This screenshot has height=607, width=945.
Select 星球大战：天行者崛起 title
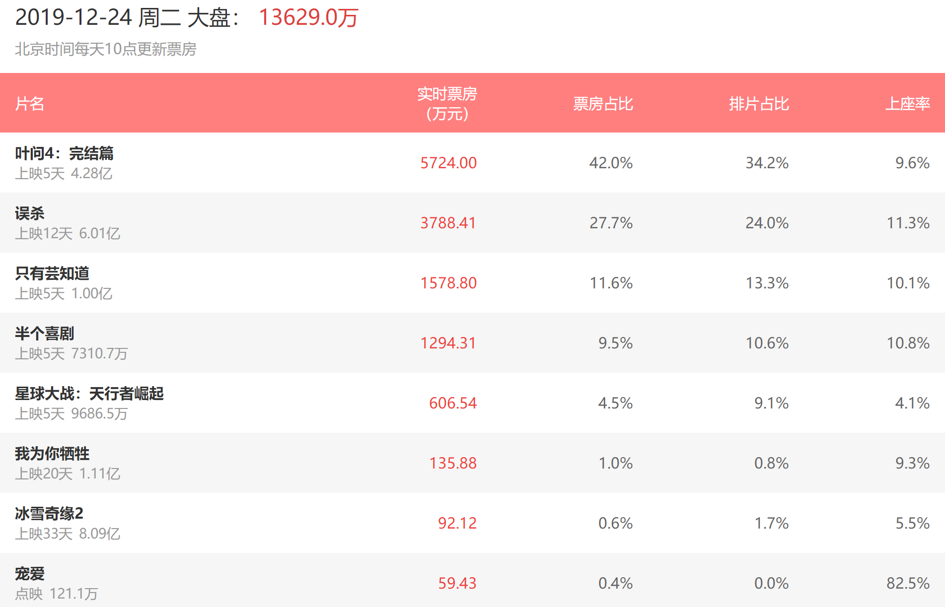click(89, 394)
